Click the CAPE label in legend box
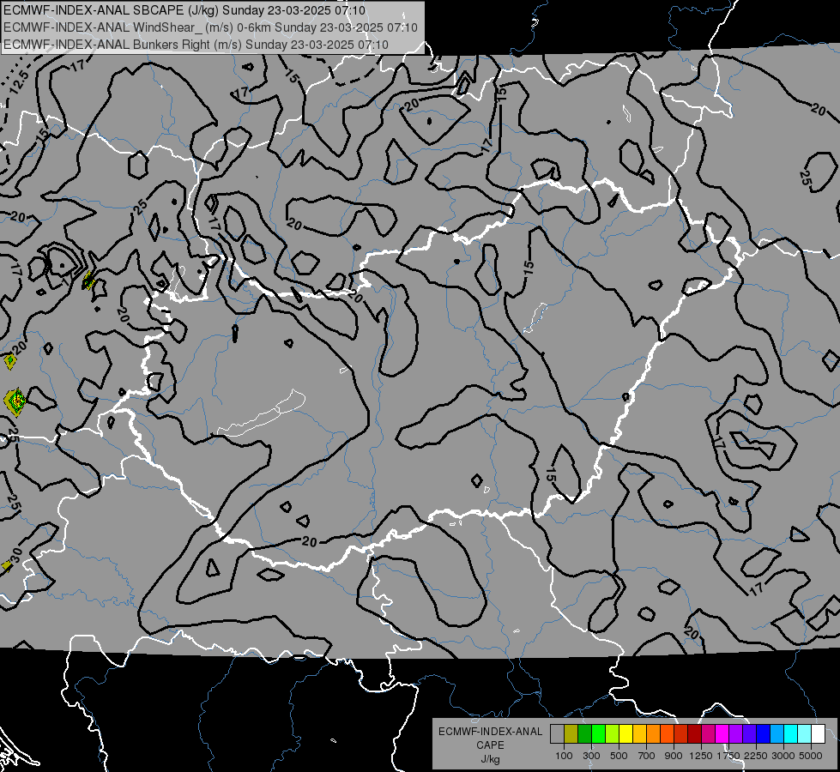Image resolution: width=840 pixels, height=772 pixels. (490, 745)
